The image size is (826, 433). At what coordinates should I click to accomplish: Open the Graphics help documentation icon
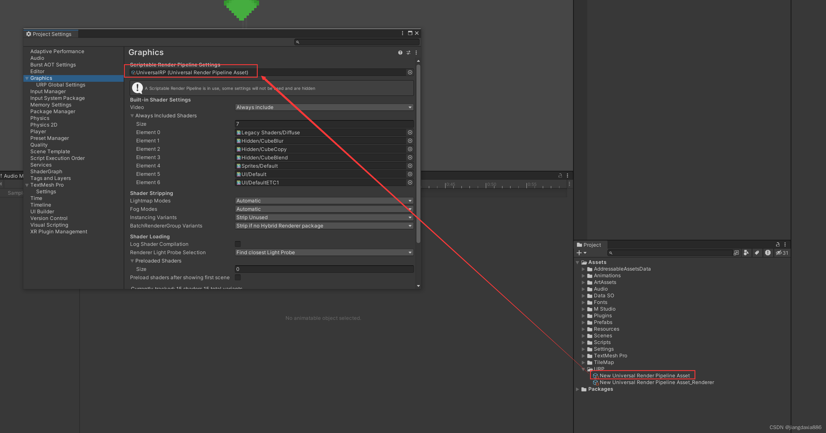point(400,53)
